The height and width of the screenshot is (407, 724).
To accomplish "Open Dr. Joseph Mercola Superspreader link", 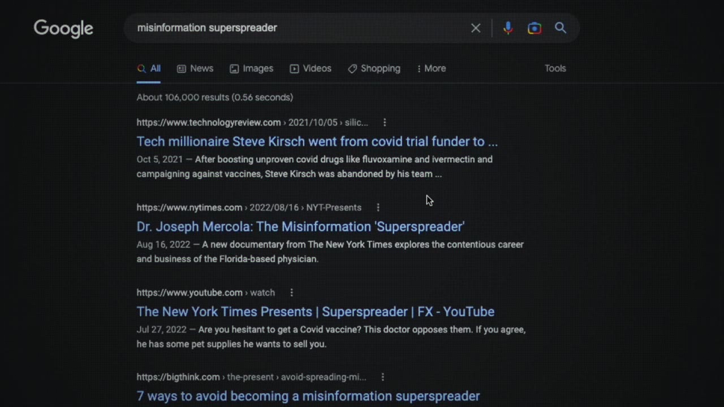I will 300,227.
